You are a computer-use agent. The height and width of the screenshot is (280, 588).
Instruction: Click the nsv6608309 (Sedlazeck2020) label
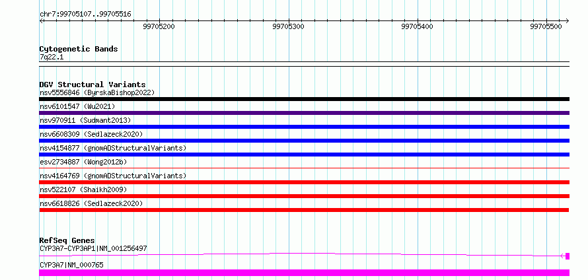[x=91, y=134]
